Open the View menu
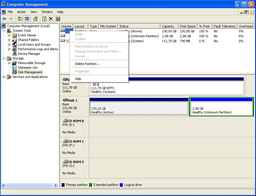The image size is (256, 196). click(34, 12)
